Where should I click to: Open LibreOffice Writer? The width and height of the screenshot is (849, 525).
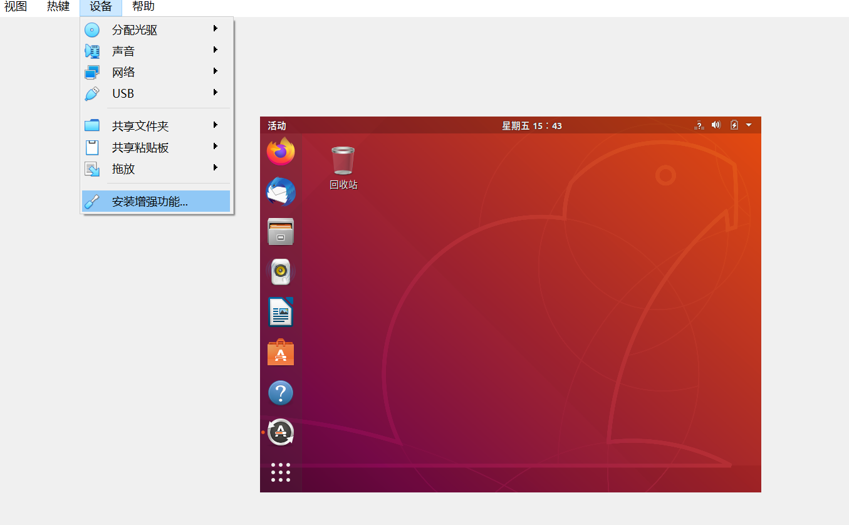[280, 311]
